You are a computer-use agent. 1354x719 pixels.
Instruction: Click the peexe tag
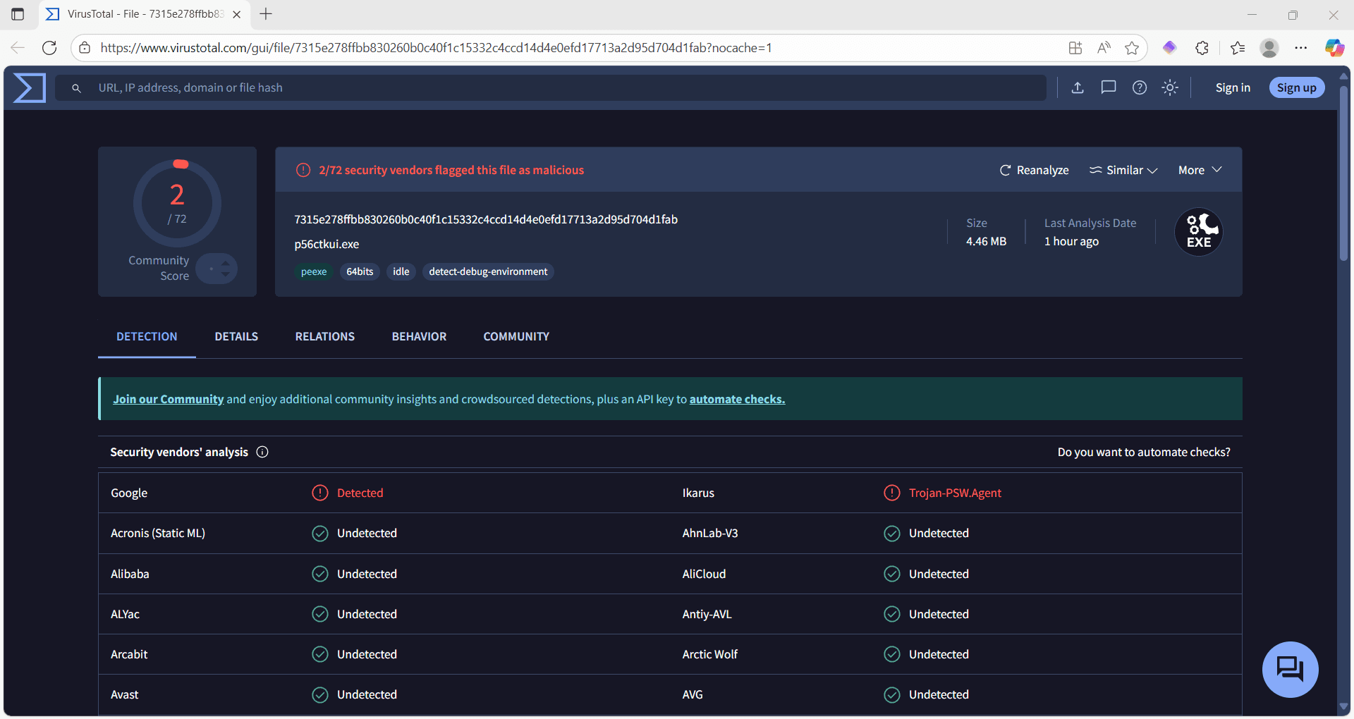[314, 271]
